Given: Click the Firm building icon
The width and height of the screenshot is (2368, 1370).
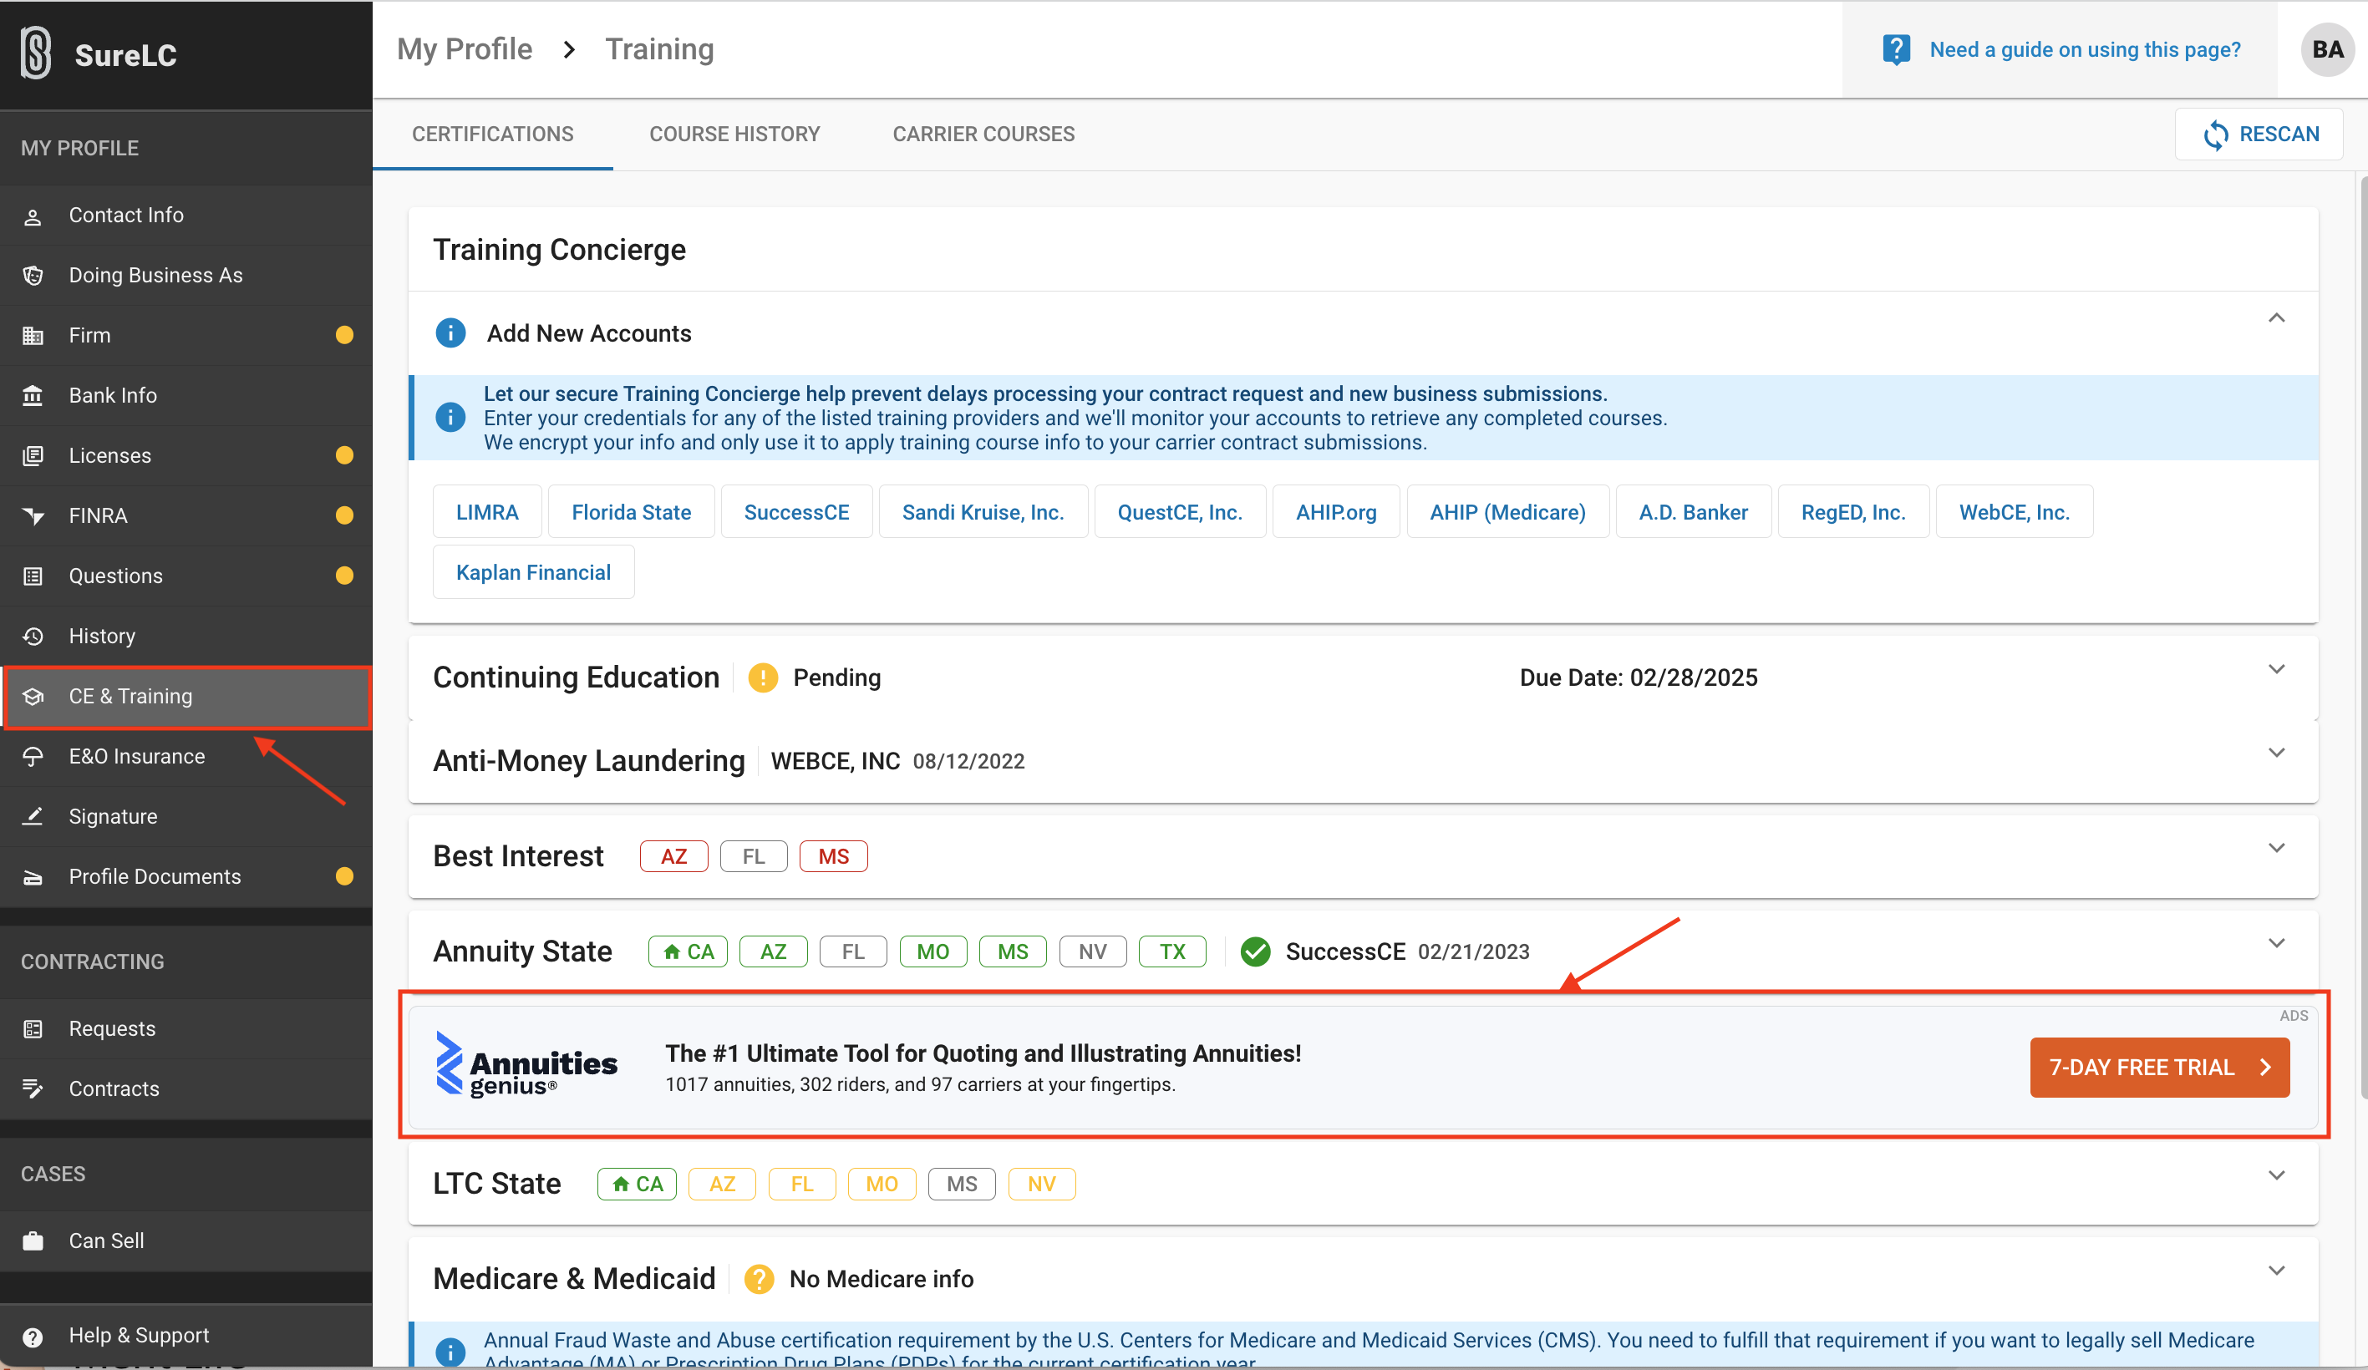Looking at the screenshot, I should pos(33,337).
